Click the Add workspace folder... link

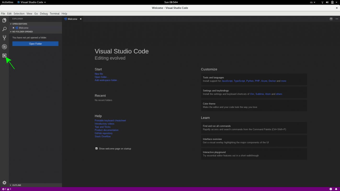tap(107, 80)
